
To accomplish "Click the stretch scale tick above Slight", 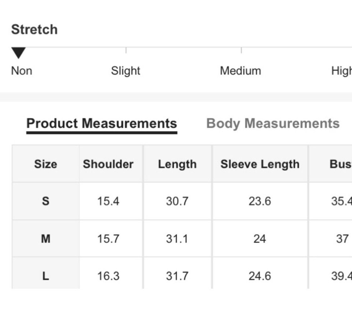I will [126, 50].
